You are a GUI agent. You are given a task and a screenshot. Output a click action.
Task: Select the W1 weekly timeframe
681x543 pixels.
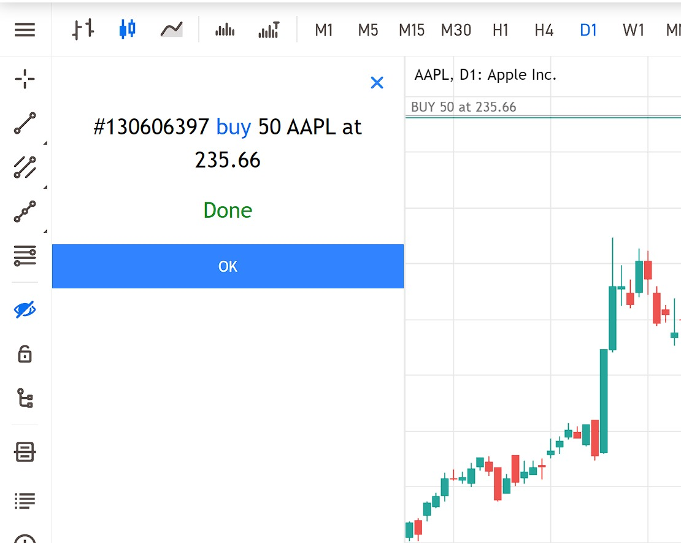633,29
